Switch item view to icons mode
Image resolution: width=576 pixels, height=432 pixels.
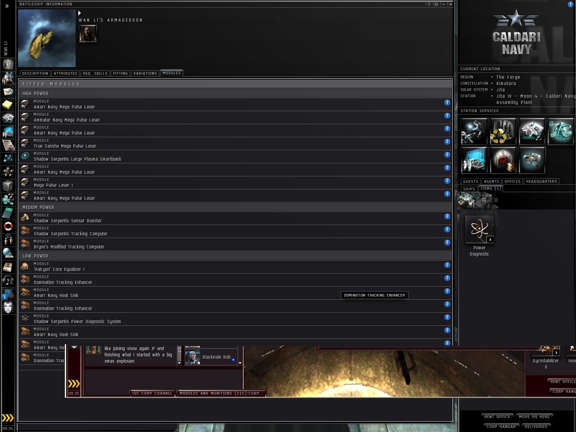(484, 200)
